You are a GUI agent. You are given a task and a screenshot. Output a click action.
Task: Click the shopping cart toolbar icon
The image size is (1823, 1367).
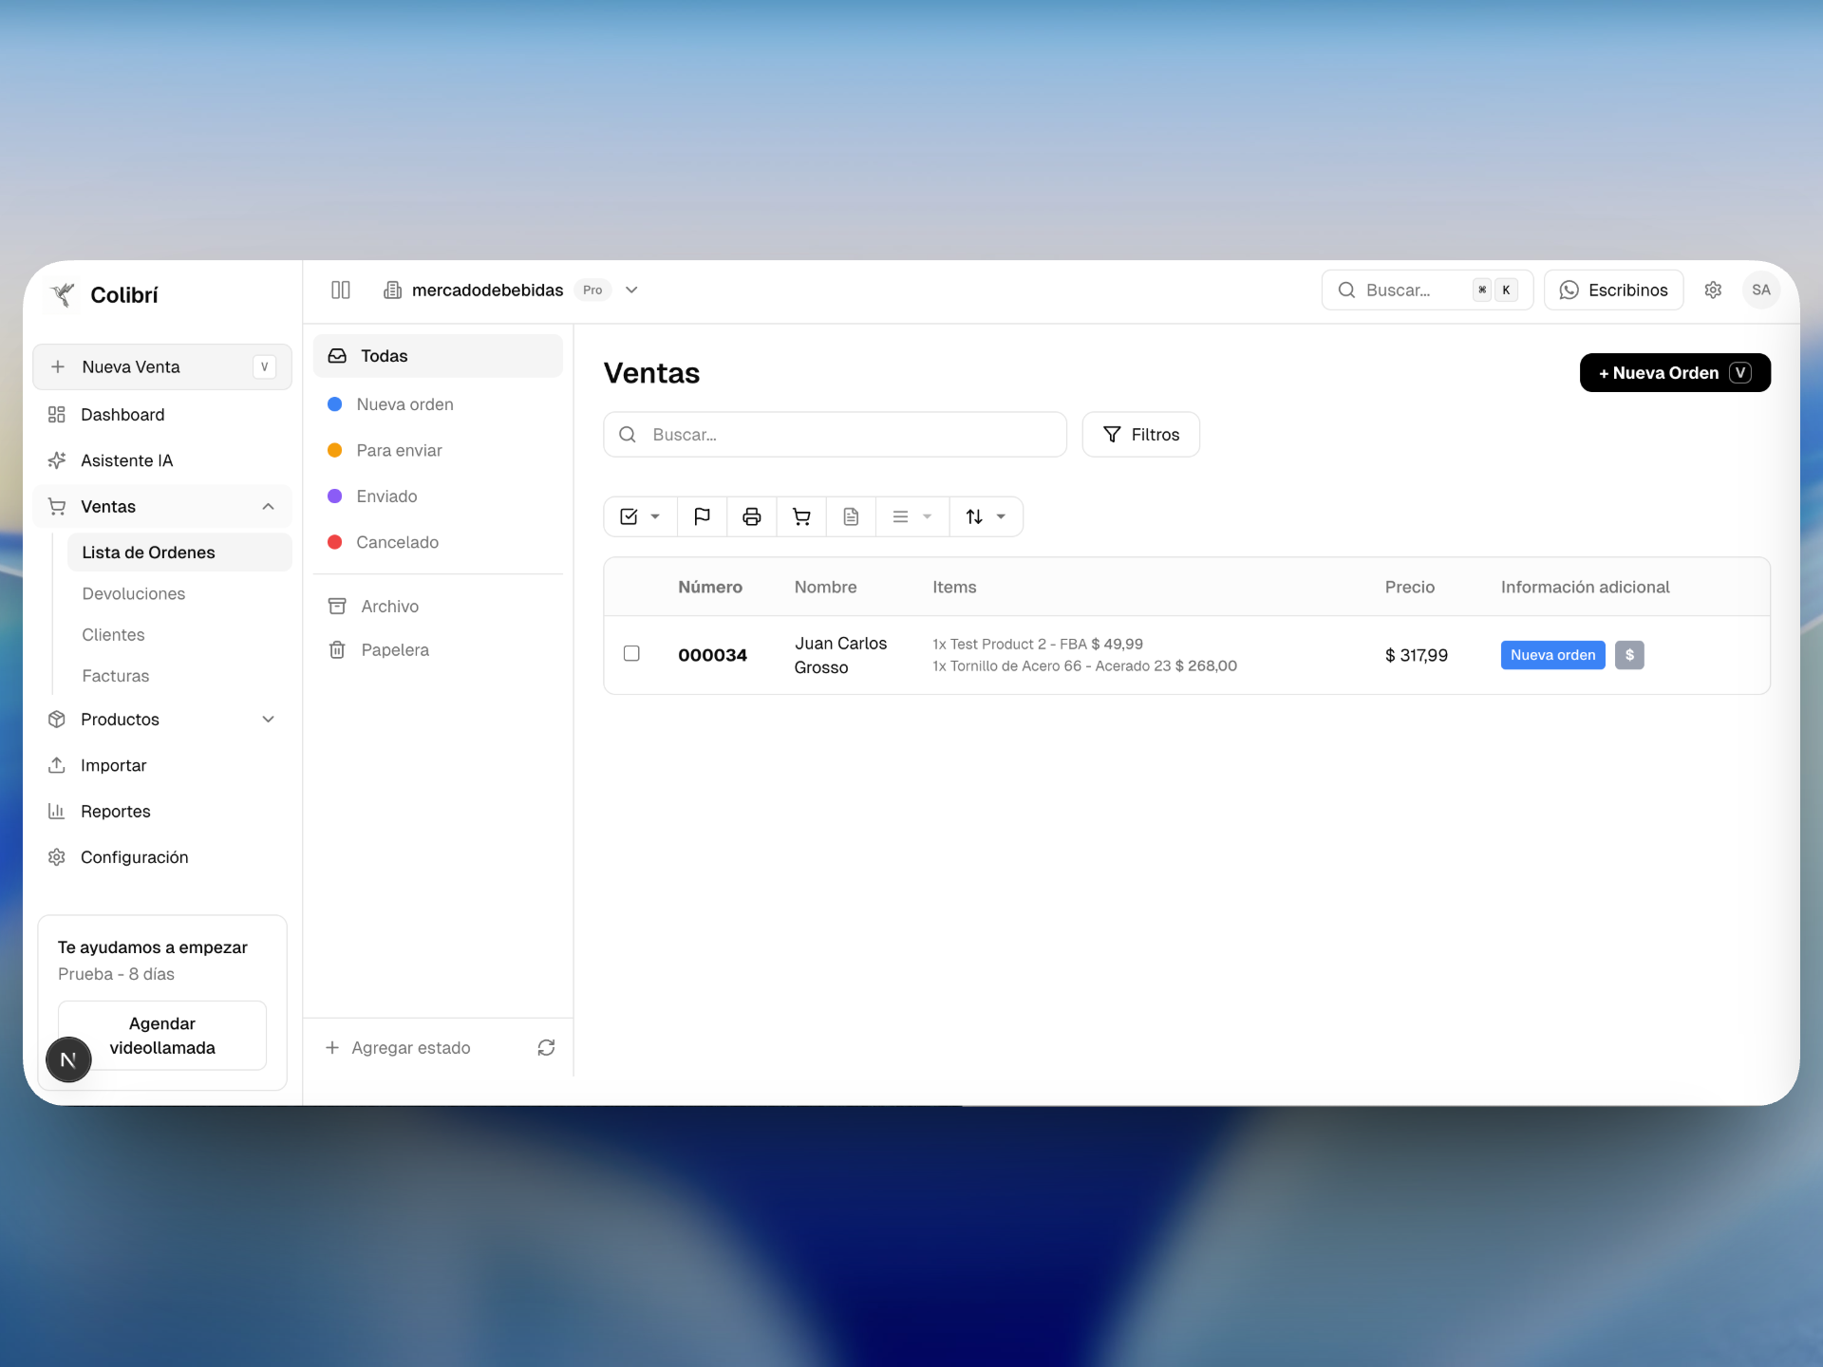801,516
